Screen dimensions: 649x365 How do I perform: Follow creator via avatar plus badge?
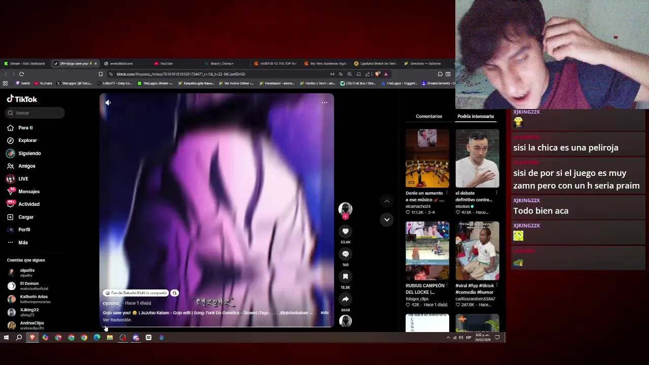point(345,216)
